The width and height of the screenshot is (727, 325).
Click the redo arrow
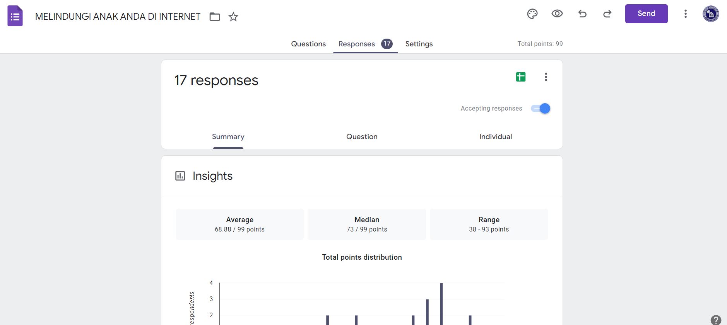point(607,14)
